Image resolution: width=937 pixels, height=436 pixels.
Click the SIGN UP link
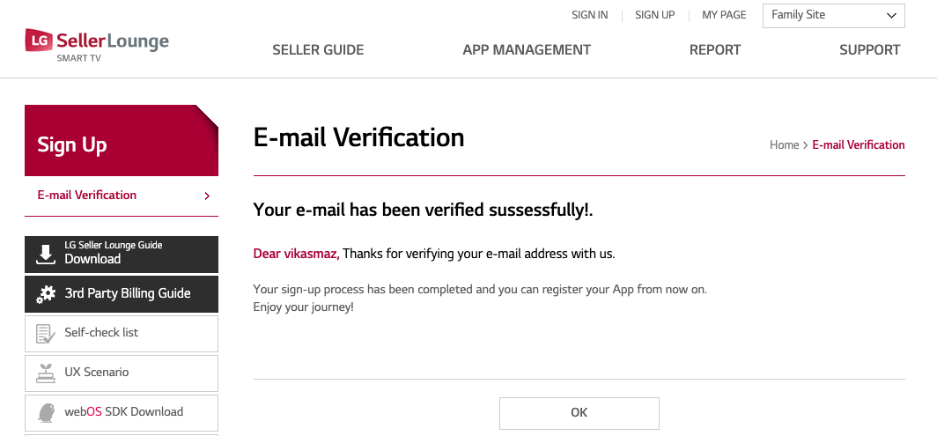click(x=655, y=16)
